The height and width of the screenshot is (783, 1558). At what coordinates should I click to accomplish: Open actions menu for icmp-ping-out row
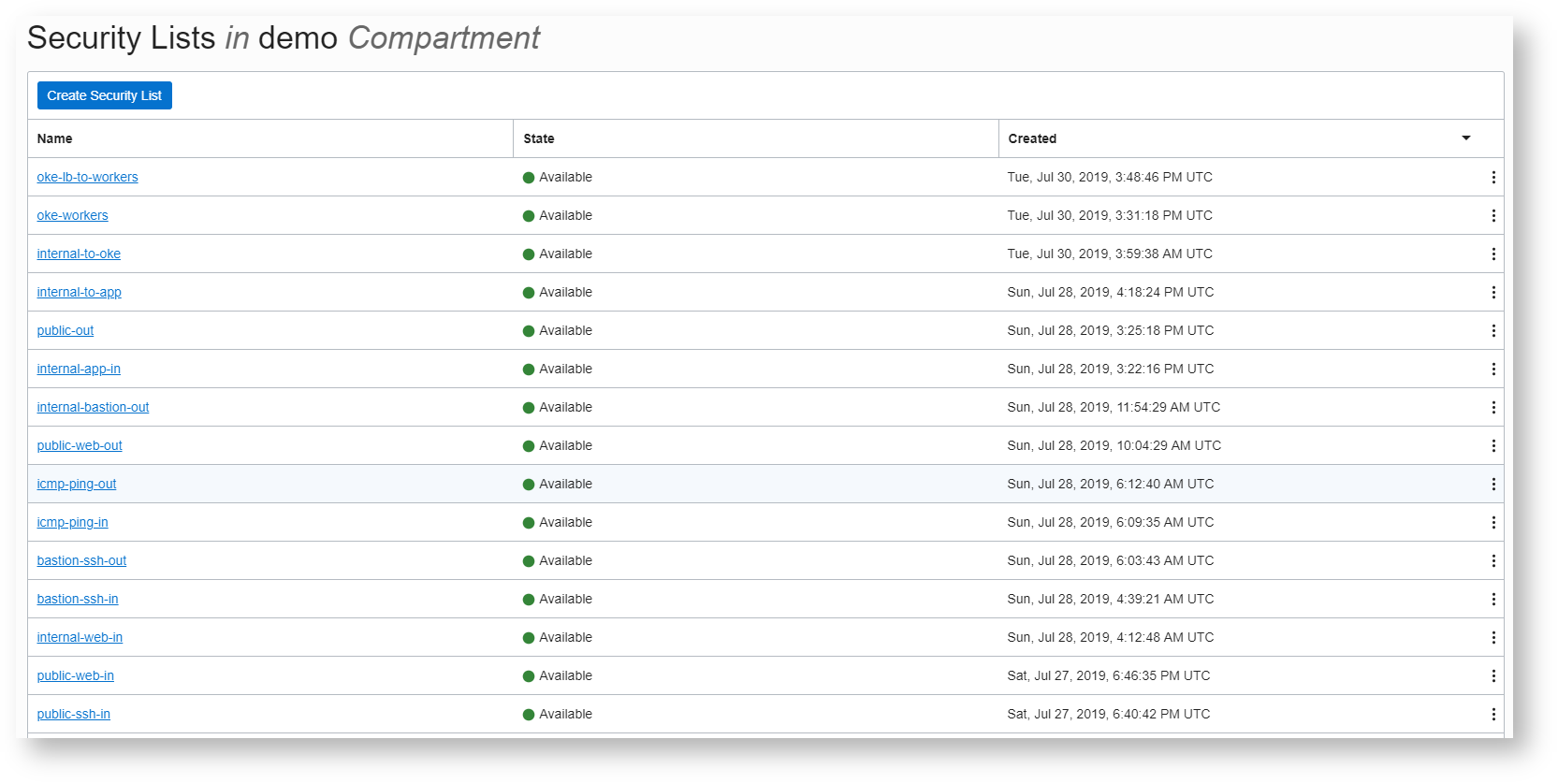click(x=1492, y=485)
